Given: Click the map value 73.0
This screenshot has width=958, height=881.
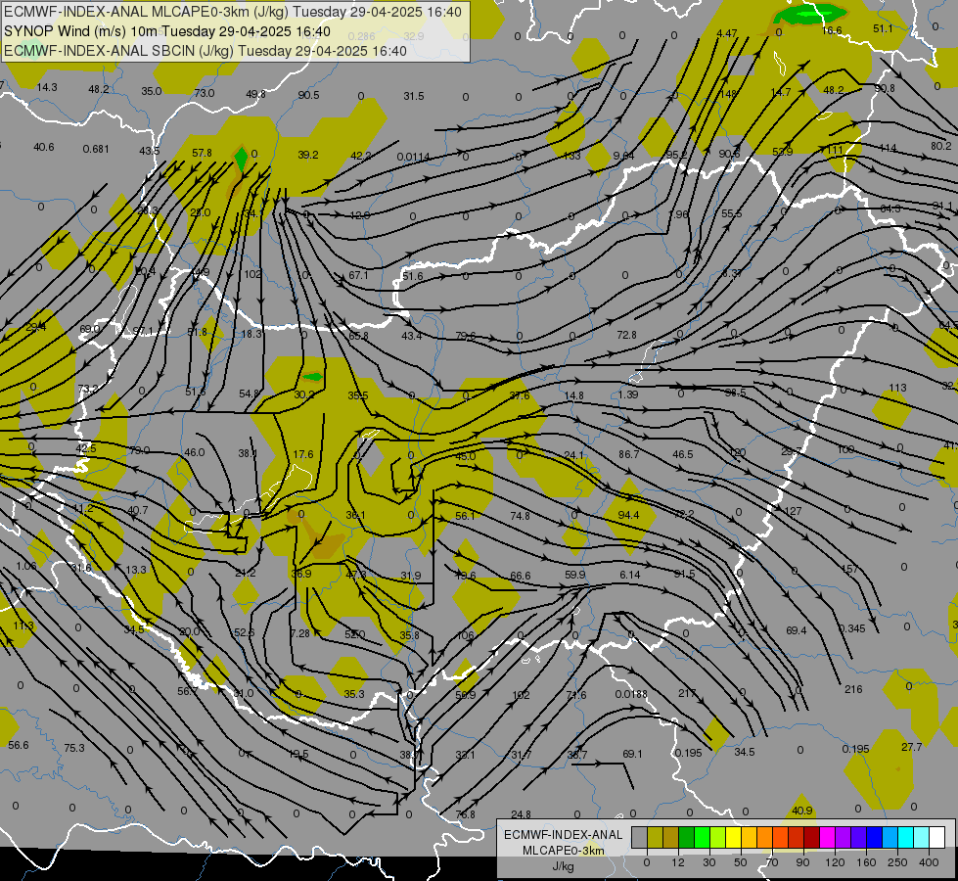Looking at the screenshot, I should (x=205, y=93).
